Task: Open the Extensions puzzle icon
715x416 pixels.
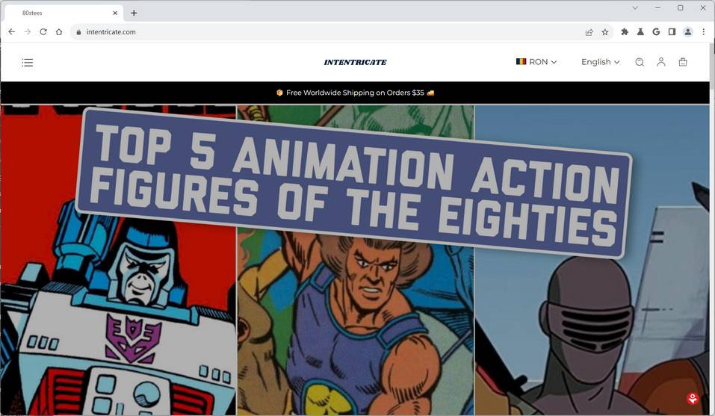Action: click(625, 32)
